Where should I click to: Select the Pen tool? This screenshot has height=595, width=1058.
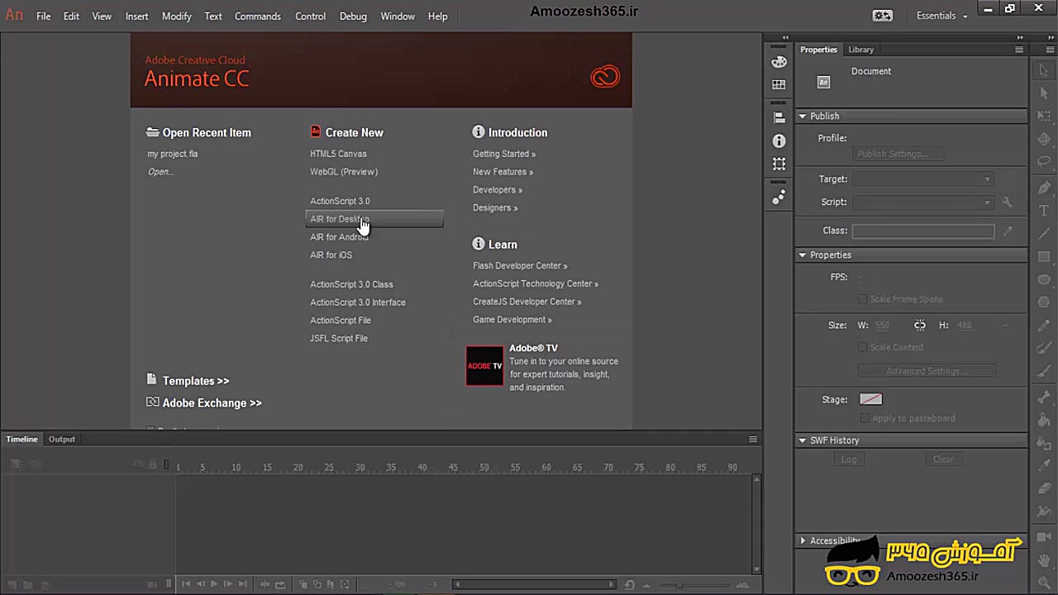pos(1044,188)
